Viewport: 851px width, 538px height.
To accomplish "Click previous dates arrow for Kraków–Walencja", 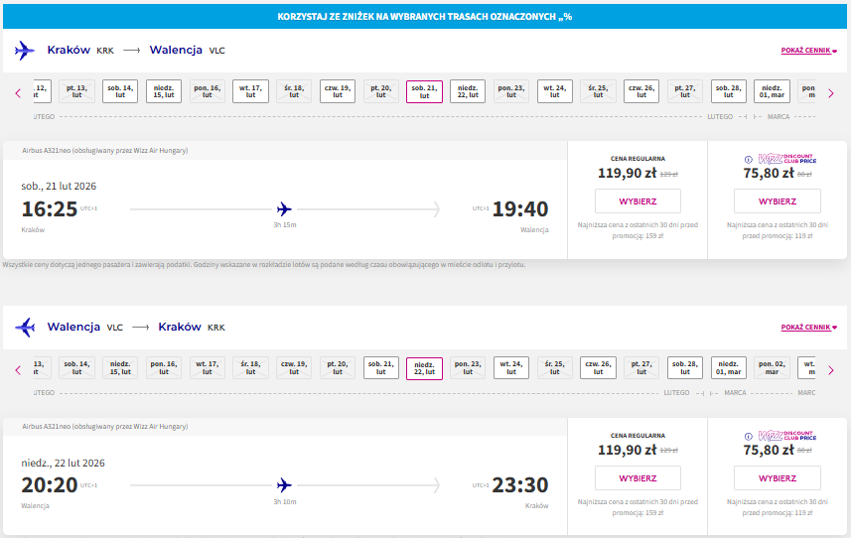I will (x=18, y=93).
